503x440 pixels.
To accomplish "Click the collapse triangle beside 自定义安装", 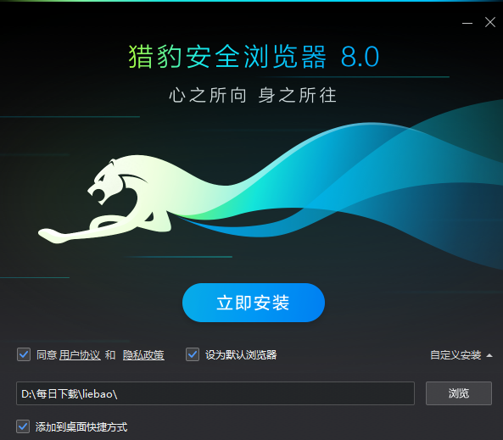I will coord(489,355).
